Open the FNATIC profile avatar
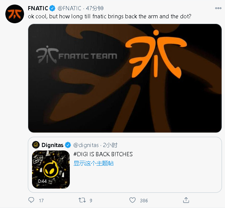Image resolution: width=225 pixels, height=208 pixels. click(14, 14)
